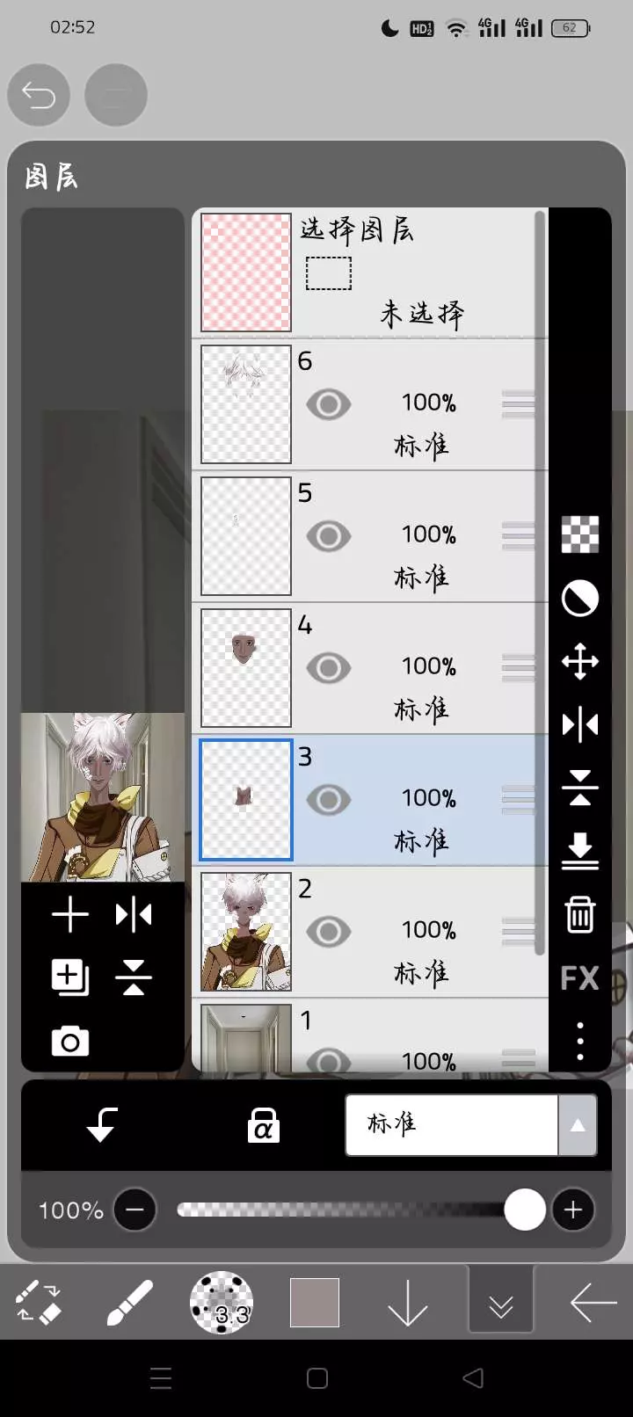This screenshot has height=1417, width=633.
Task: Select layer 5 in the list
Action: point(369,536)
